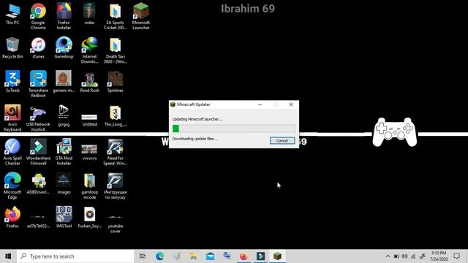Open volume control in system tray

pyautogui.click(x=404, y=256)
